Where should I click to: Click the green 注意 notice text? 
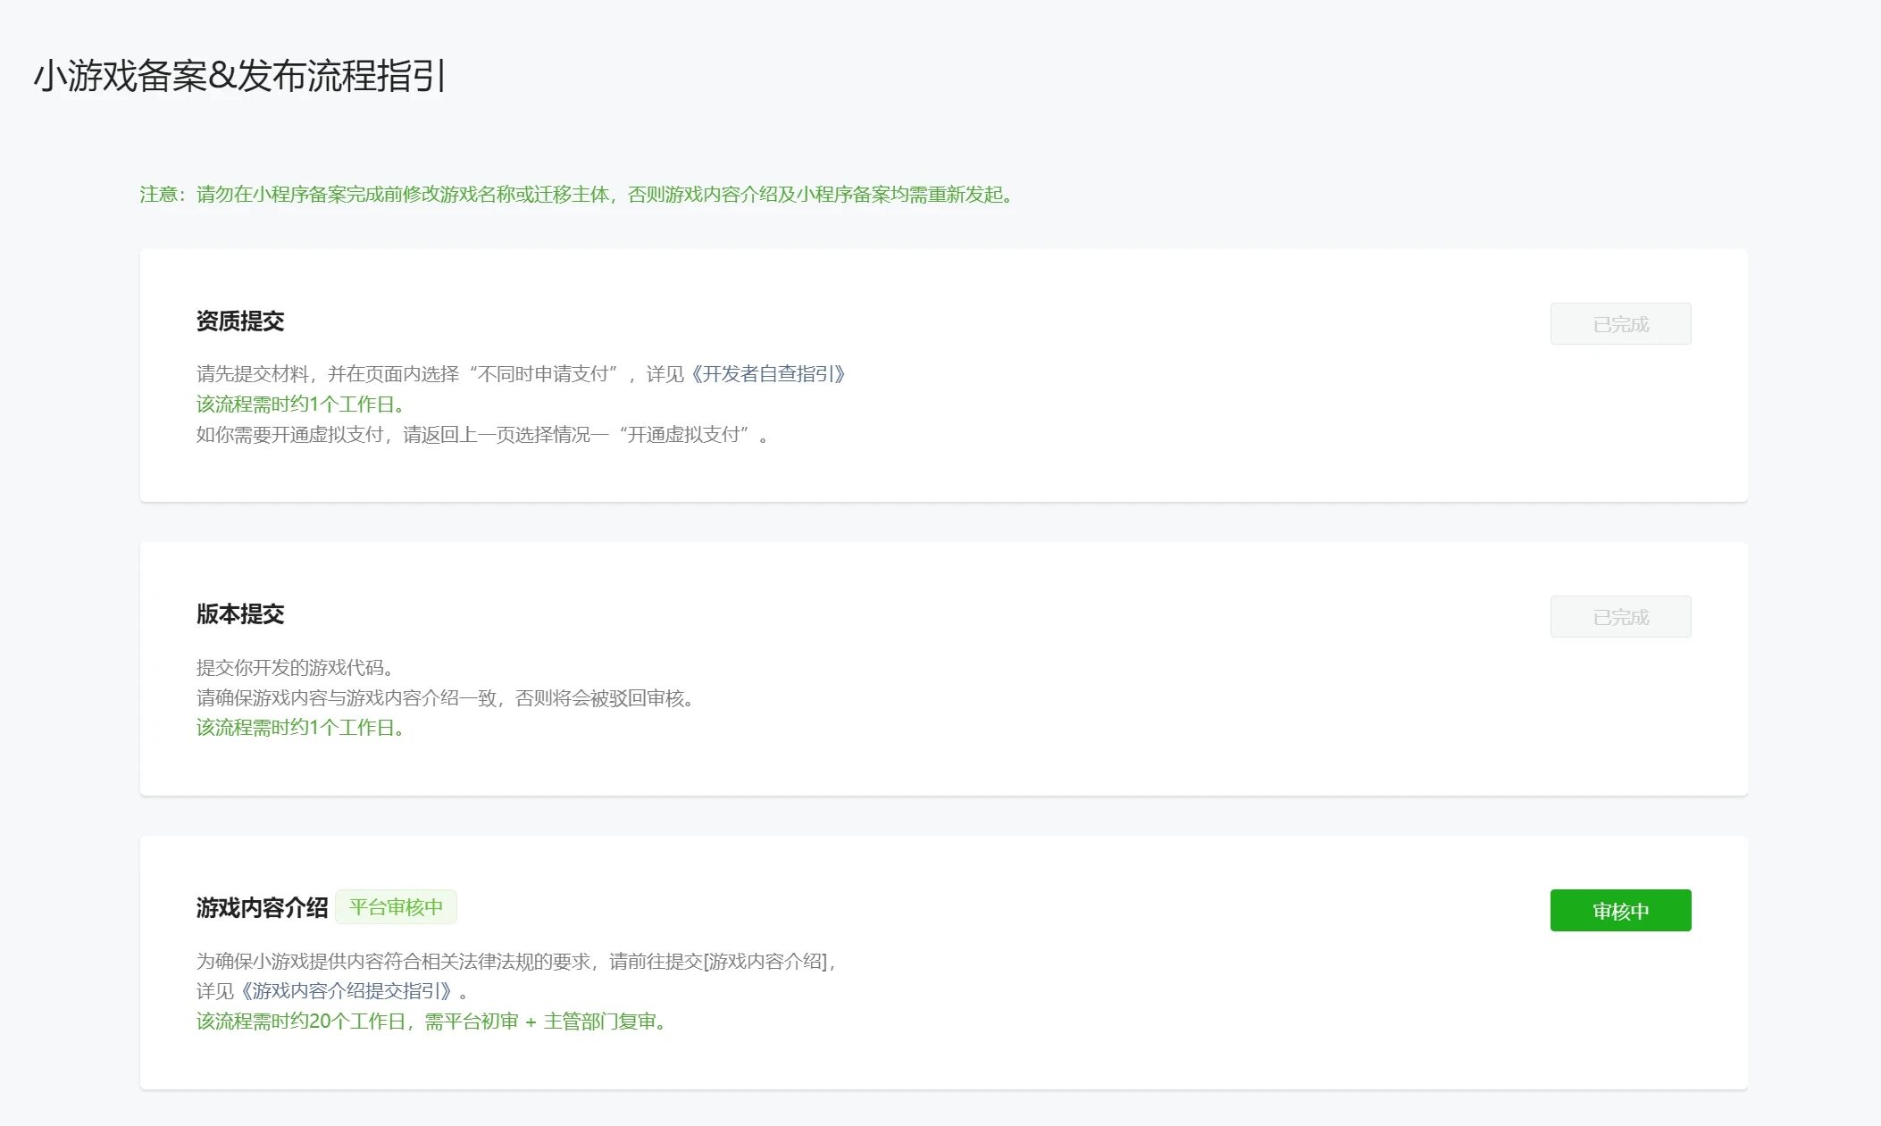click(576, 195)
